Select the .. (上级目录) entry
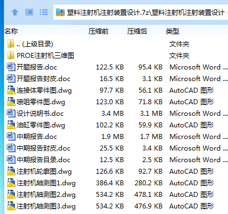This screenshot has height=214, width=228. pos(35,44)
